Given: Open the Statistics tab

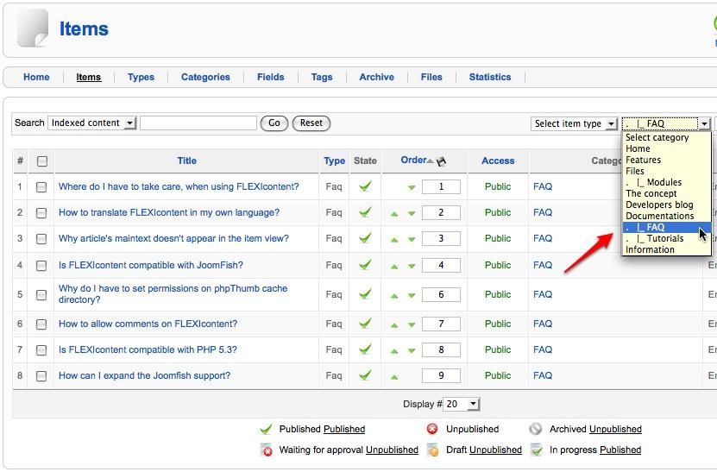Looking at the screenshot, I should [x=490, y=77].
